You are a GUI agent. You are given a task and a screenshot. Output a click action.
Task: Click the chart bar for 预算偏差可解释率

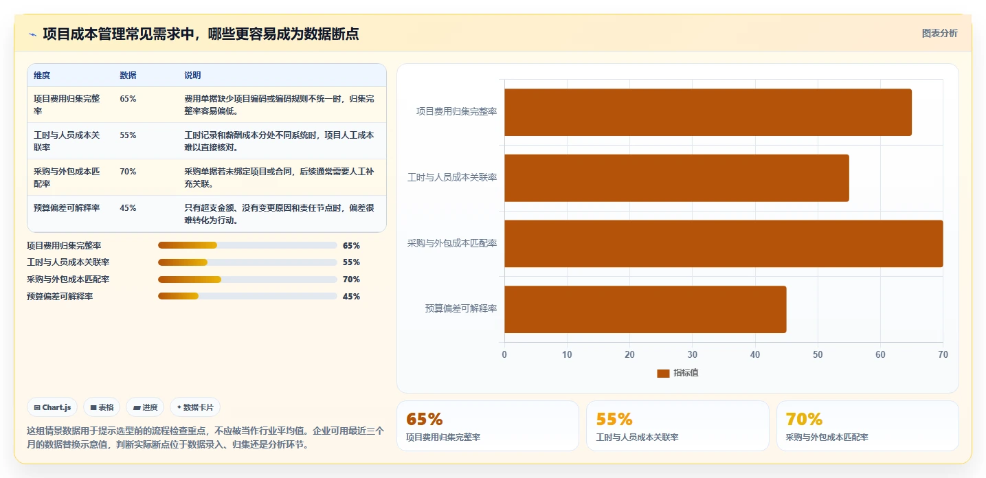coord(645,309)
